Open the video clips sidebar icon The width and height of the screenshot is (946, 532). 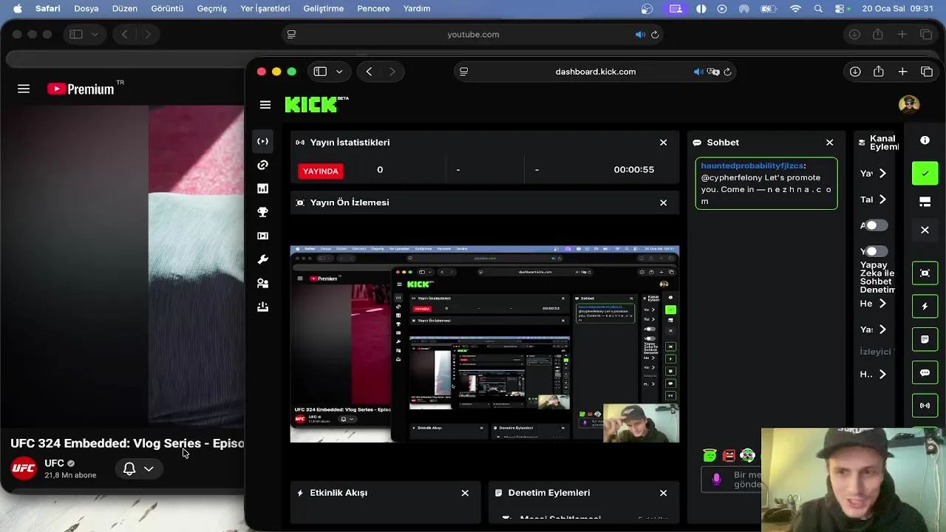[x=262, y=236]
